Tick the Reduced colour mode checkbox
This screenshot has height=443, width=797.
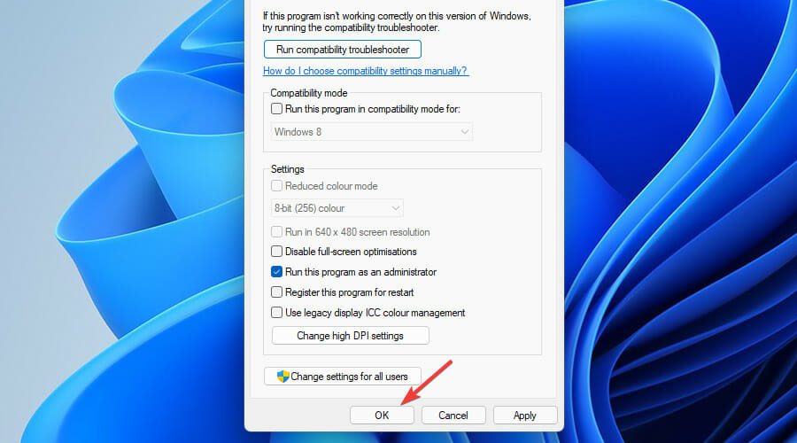(276, 186)
